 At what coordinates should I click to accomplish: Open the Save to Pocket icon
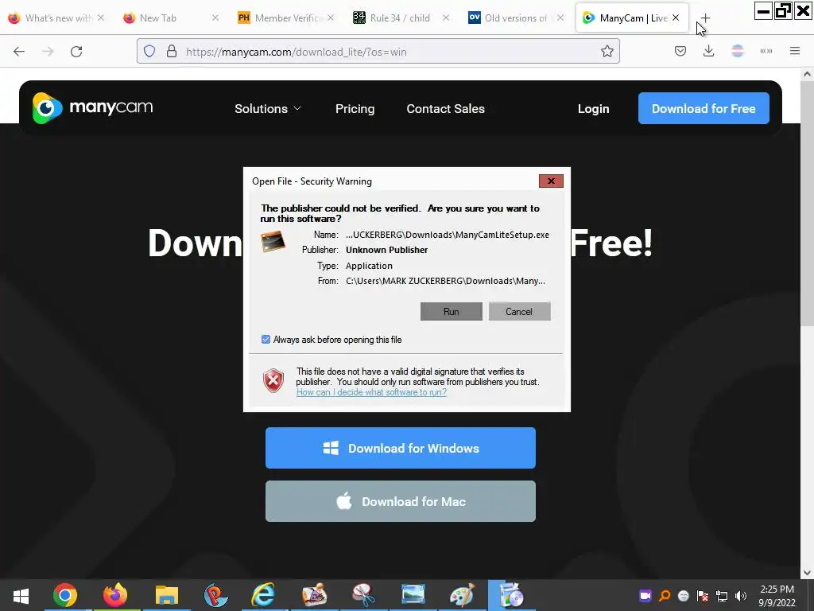click(680, 52)
